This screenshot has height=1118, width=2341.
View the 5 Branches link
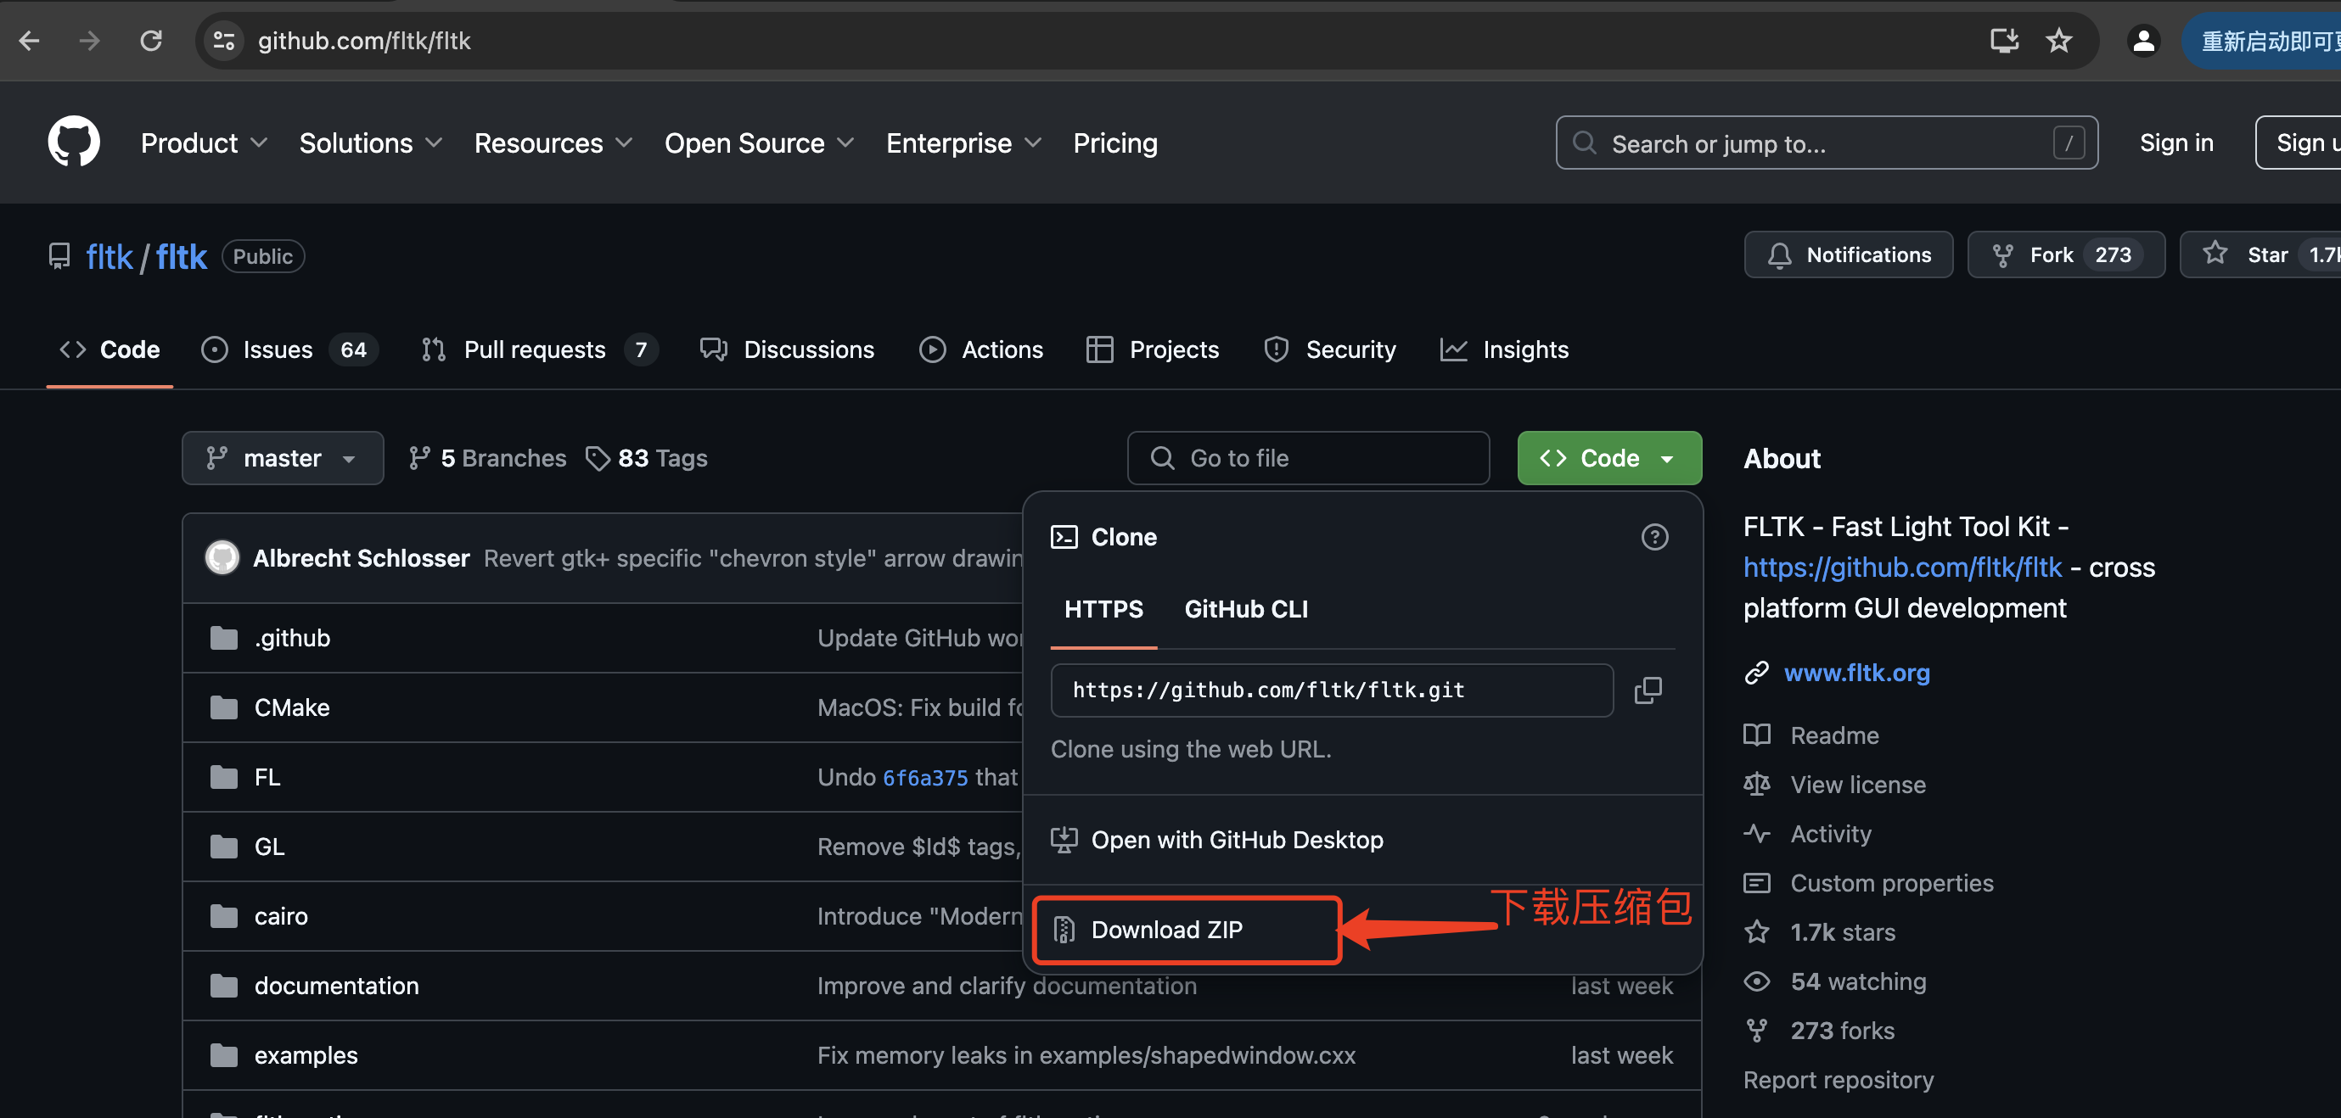[487, 458]
